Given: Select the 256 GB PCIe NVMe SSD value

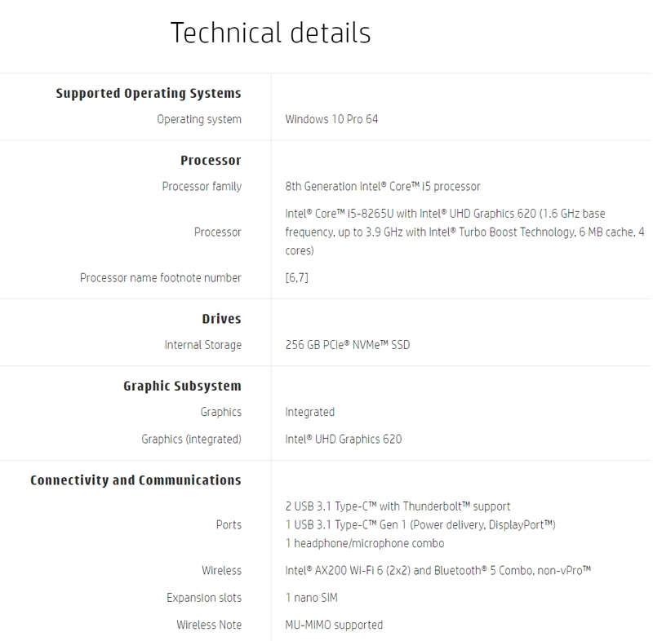Looking at the screenshot, I should [347, 345].
